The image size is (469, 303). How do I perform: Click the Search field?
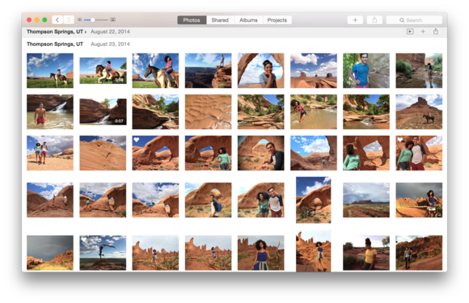[x=414, y=20]
